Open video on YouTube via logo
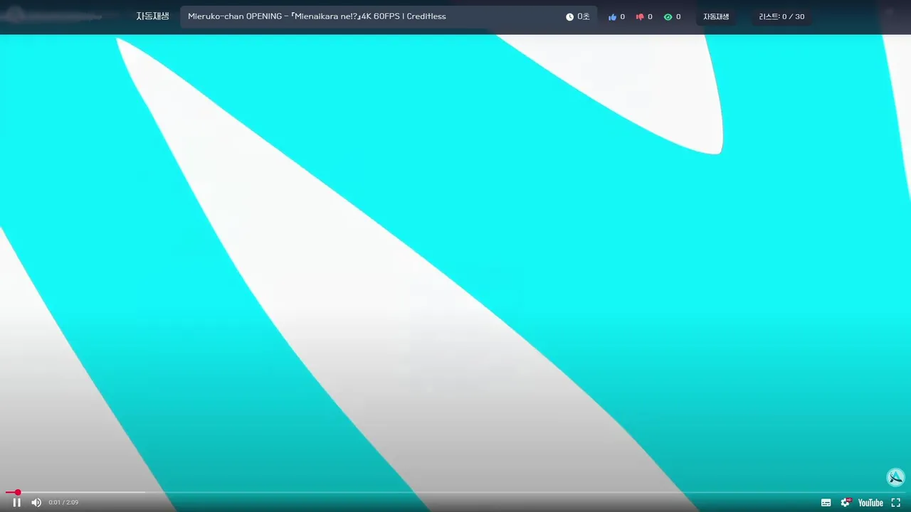This screenshot has height=512, width=911. (x=870, y=502)
